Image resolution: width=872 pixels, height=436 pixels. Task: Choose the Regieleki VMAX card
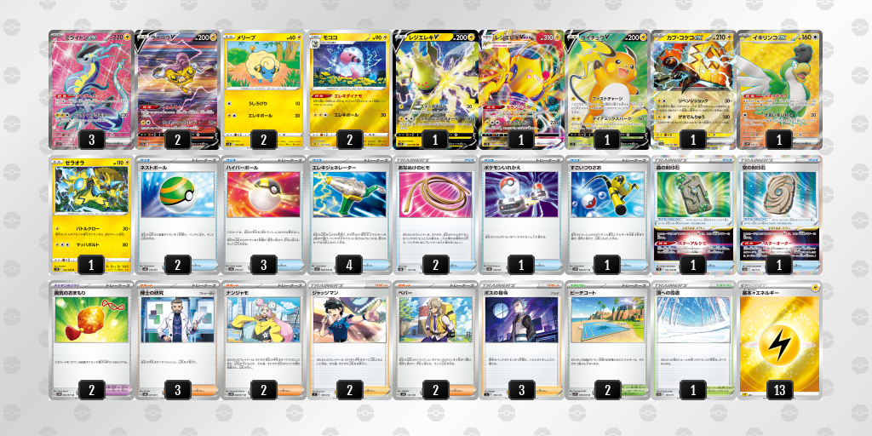(522, 89)
